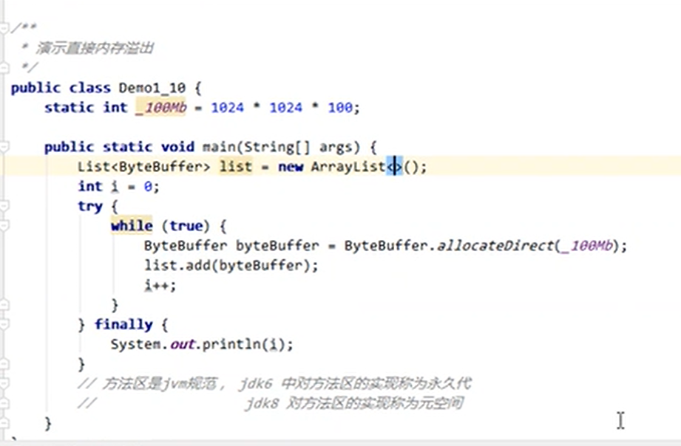The image size is (681, 446).
Task: Click the 0 in 'int i = 0;'
Action: (x=148, y=187)
